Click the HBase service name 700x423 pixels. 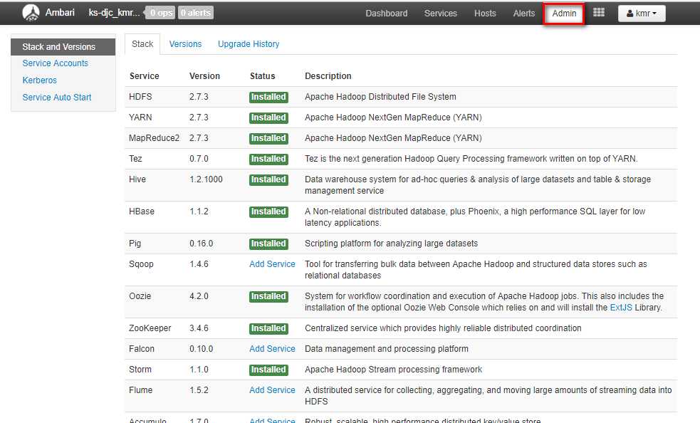pyautogui.click(x=142, y=211)
